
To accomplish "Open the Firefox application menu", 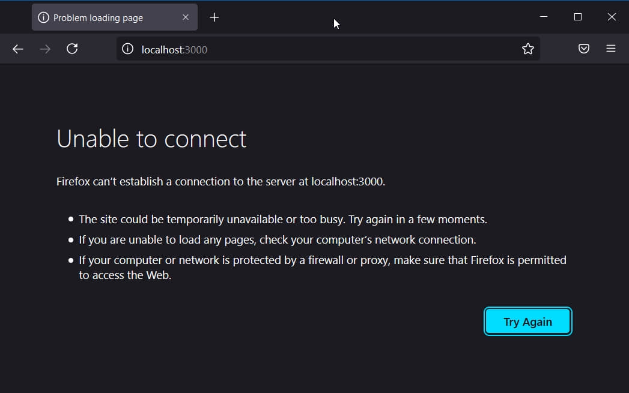I will 610,49.
